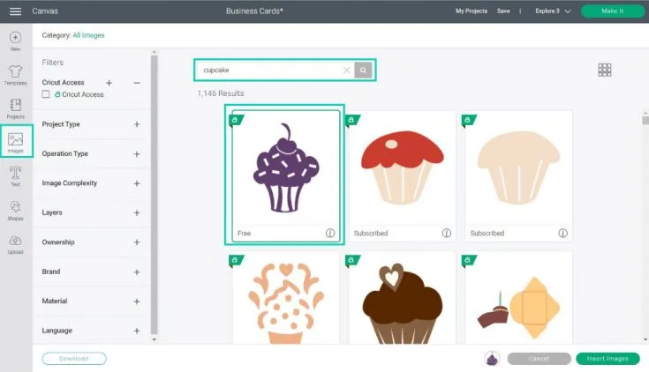Switch to grid view layout
Screen dimensions: 649x372
click(605, 70)
